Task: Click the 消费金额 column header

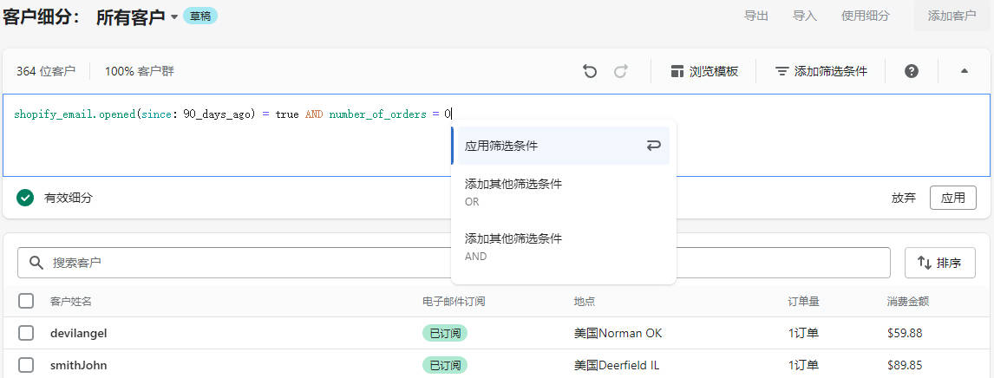Action: click(908, 302)
